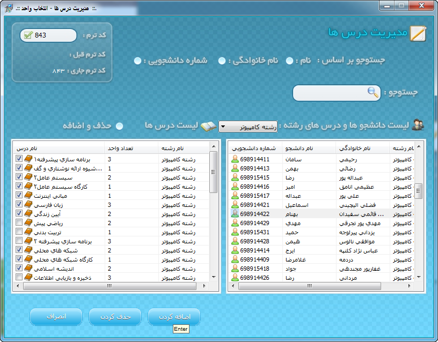This screenshot has height=342, width=438.
Task: Uncheck the مبانی اینترنت course checkbox
Action: click(x=19, y=196)
